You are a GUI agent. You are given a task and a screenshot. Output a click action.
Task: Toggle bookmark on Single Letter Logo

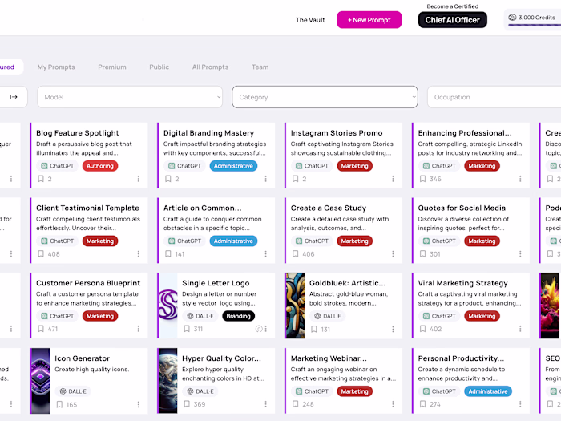point(187,329)
